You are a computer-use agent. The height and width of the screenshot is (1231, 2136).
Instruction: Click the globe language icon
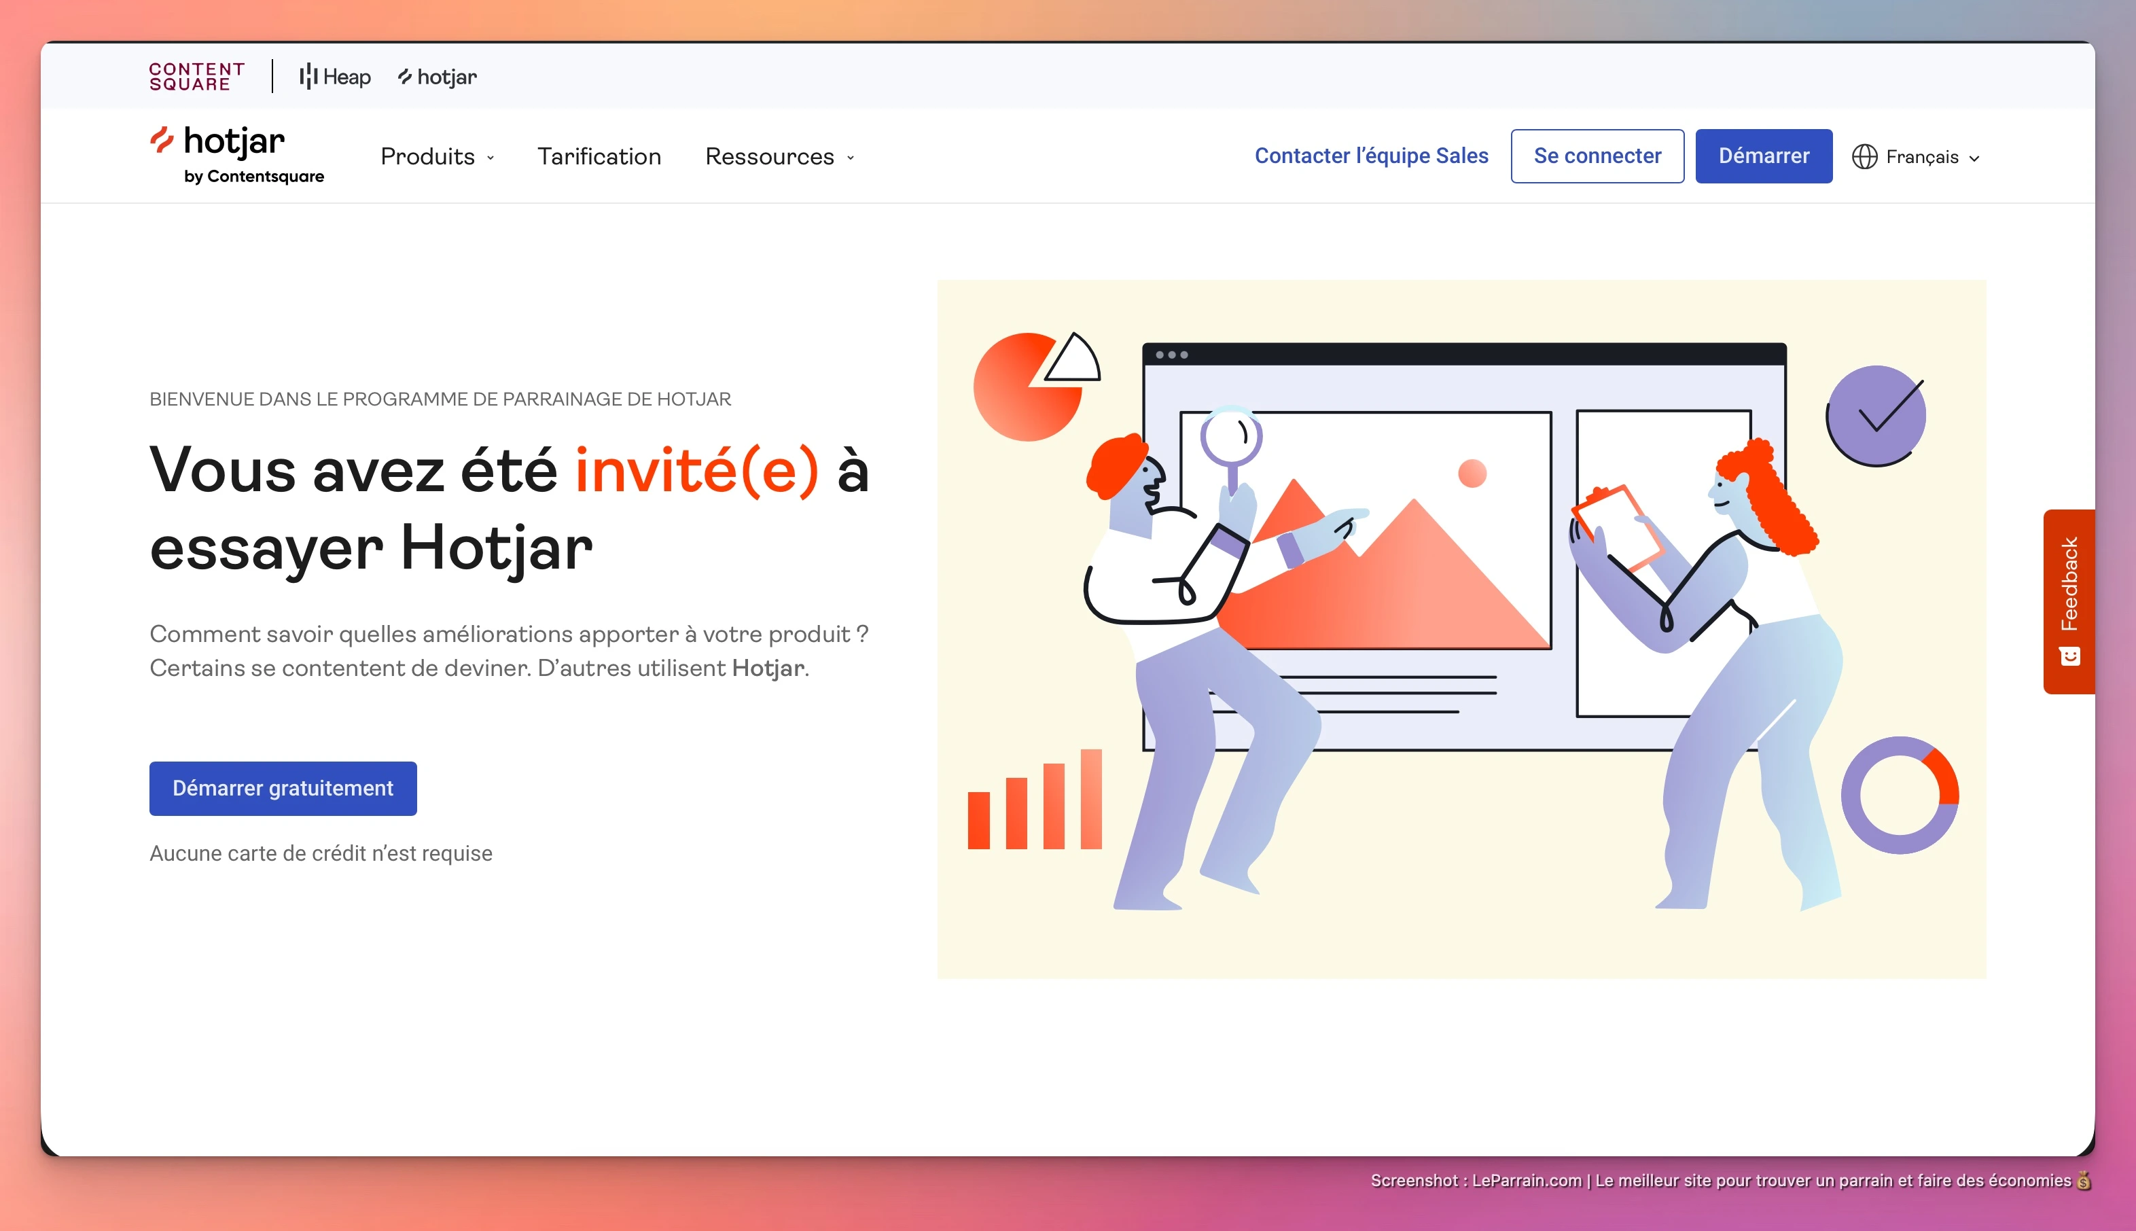tap(1864, 157)
